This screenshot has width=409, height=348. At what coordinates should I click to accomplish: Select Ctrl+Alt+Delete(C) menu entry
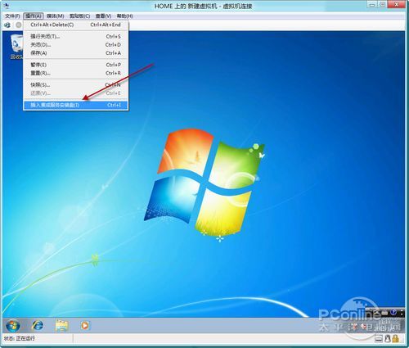[x=75, y=25]
